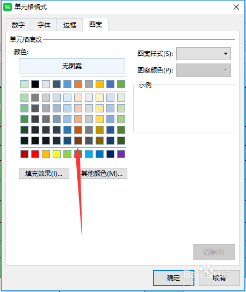Switch to the 数字 tab
This screenshot has width=246, height=292.
click(18, 25)
